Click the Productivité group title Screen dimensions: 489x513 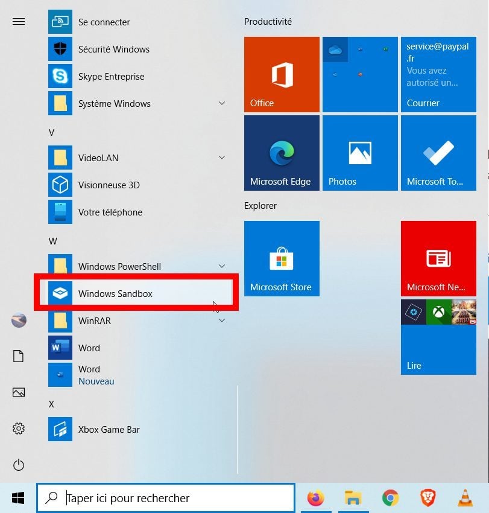pos(268,22)
